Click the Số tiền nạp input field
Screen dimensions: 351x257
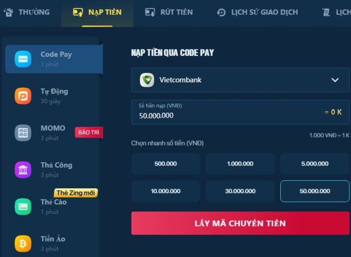(240, 112)
